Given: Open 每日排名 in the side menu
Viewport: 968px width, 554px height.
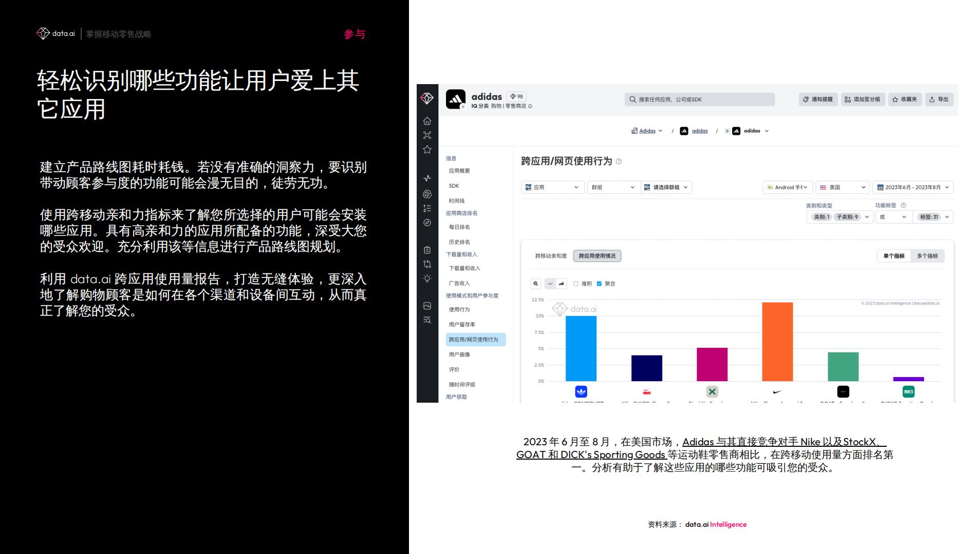Looking at the screenshot, I should coord(459,227).
